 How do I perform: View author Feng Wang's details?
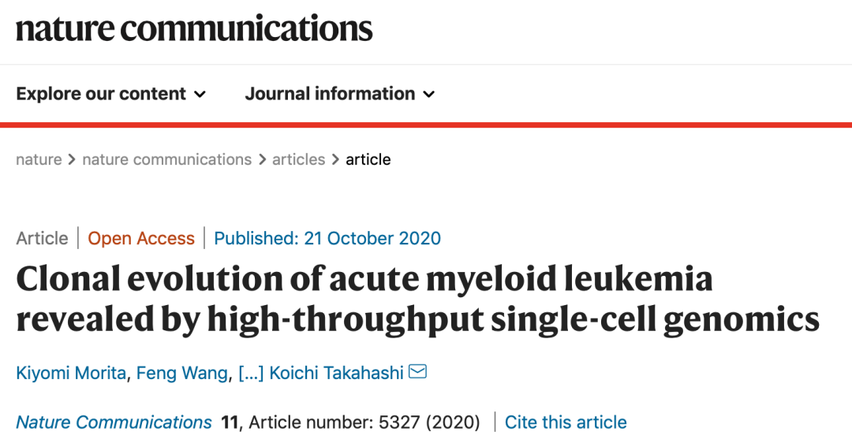coord(181,373)
